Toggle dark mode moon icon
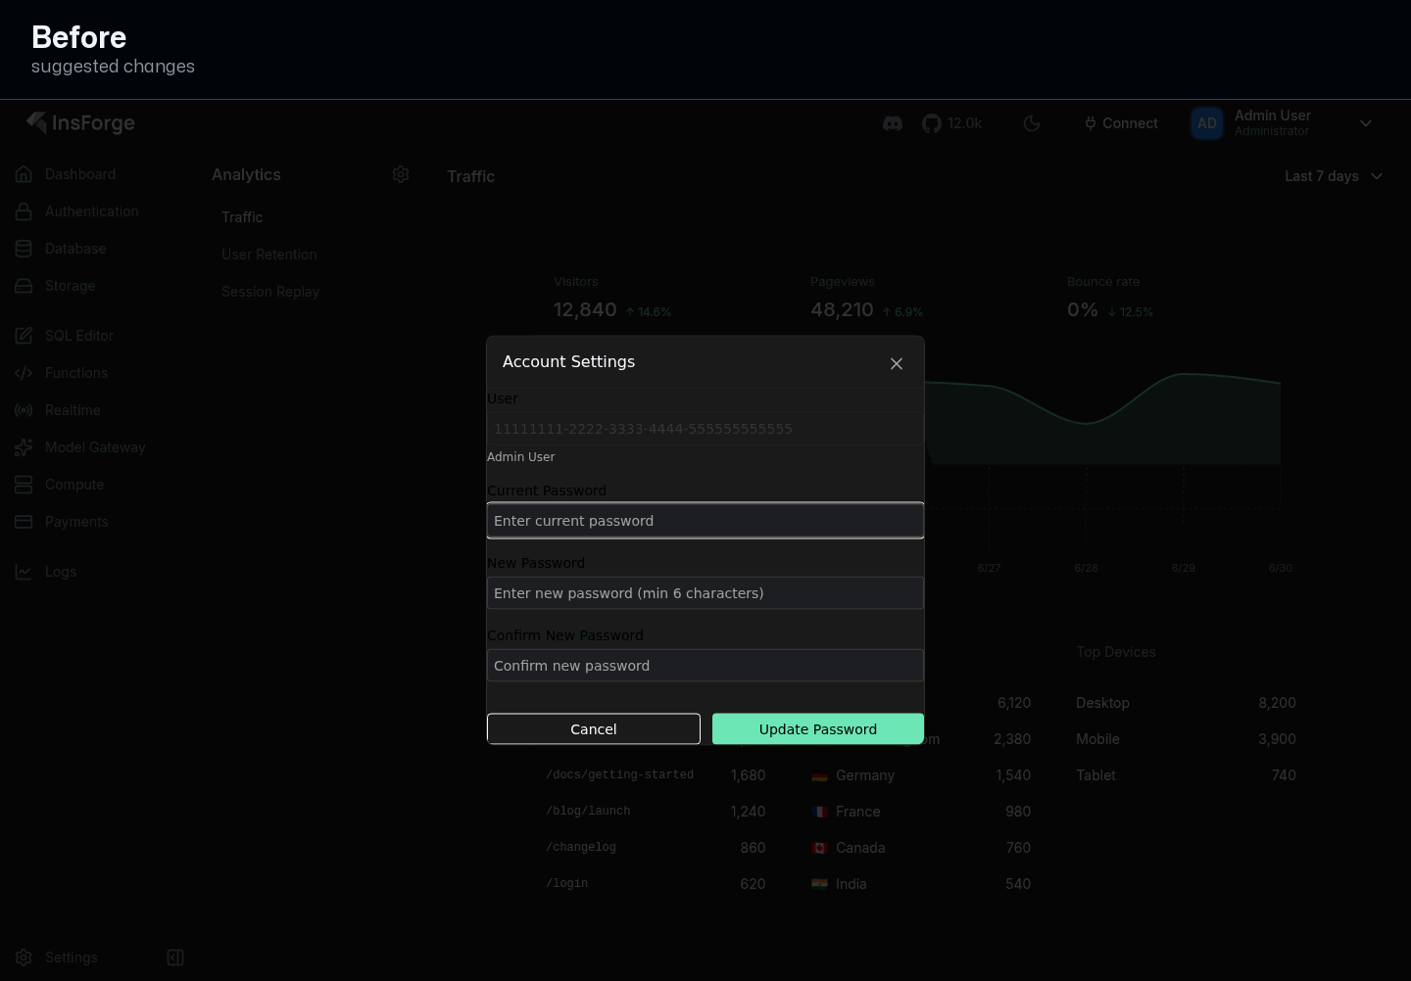The height and width of the screenshot is (981, 1411). point(1032,123)
